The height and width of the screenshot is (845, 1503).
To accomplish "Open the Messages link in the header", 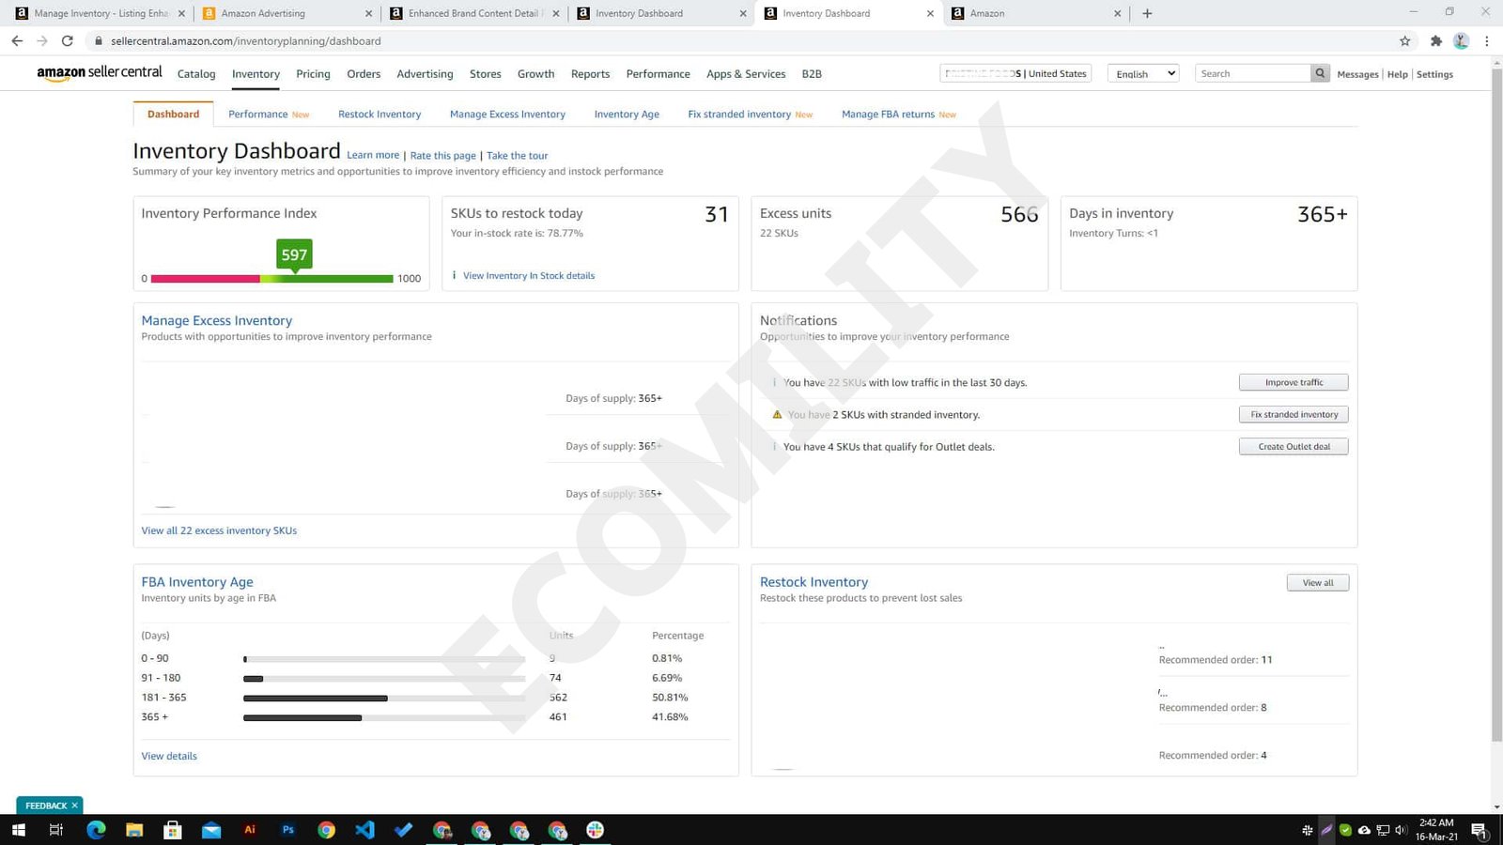I will (x=1357, y=74).
